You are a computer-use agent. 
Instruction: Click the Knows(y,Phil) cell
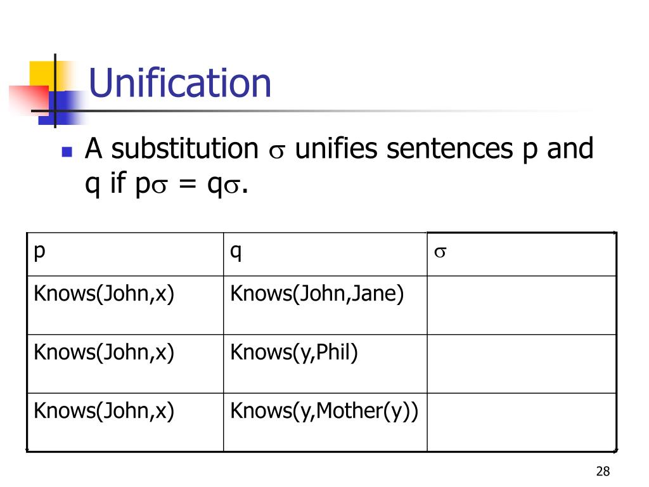325,364
